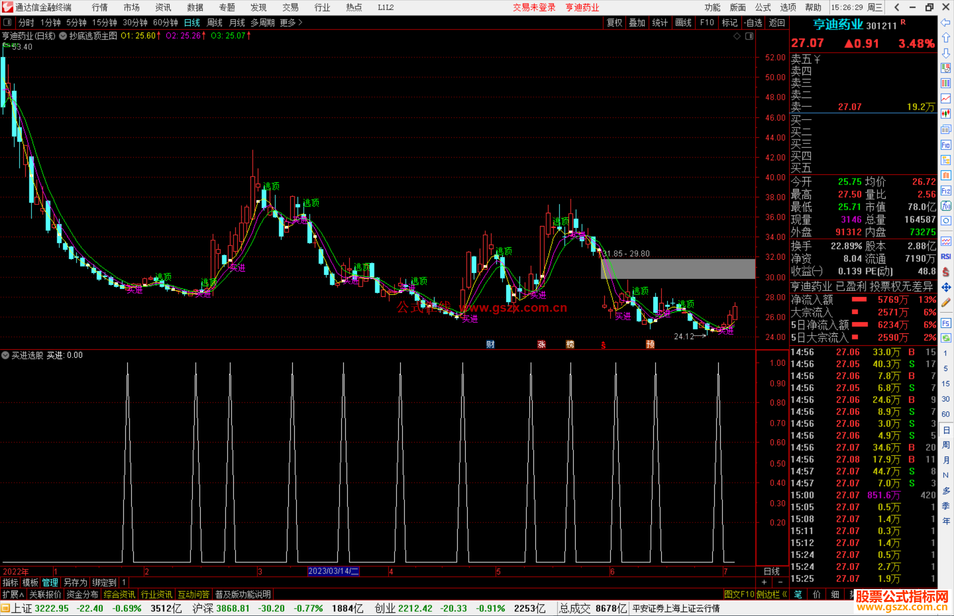Toggle the 自选 watchlist button
This screenshot has height=616, width=954.
click(x=753, y=23)
